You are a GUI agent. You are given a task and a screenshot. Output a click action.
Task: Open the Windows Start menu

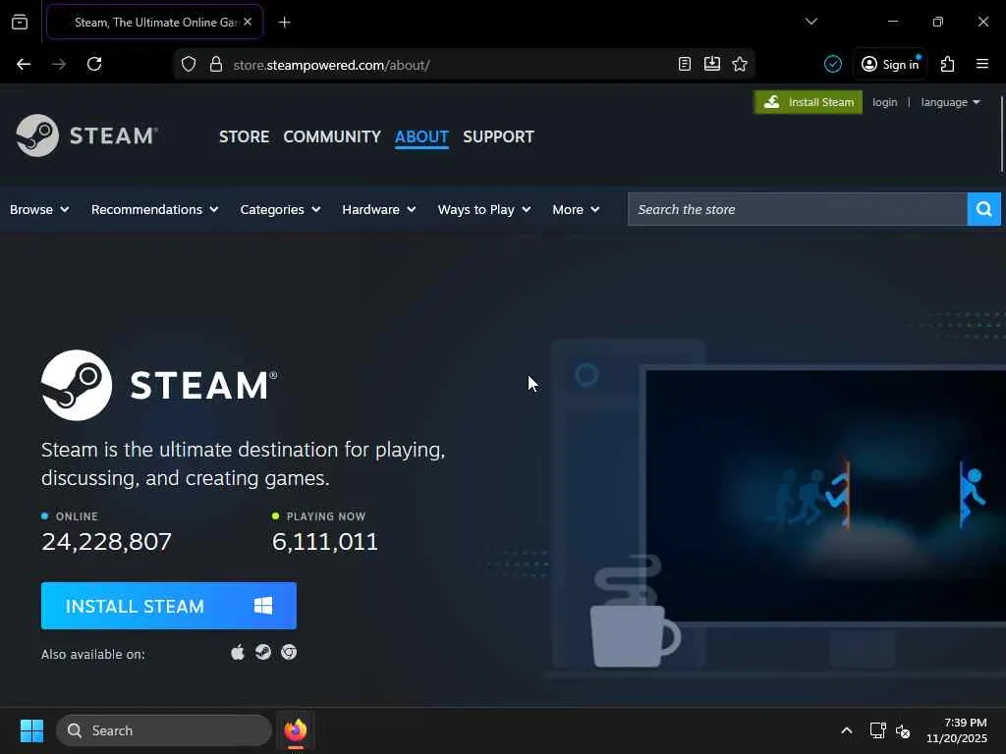31,730
